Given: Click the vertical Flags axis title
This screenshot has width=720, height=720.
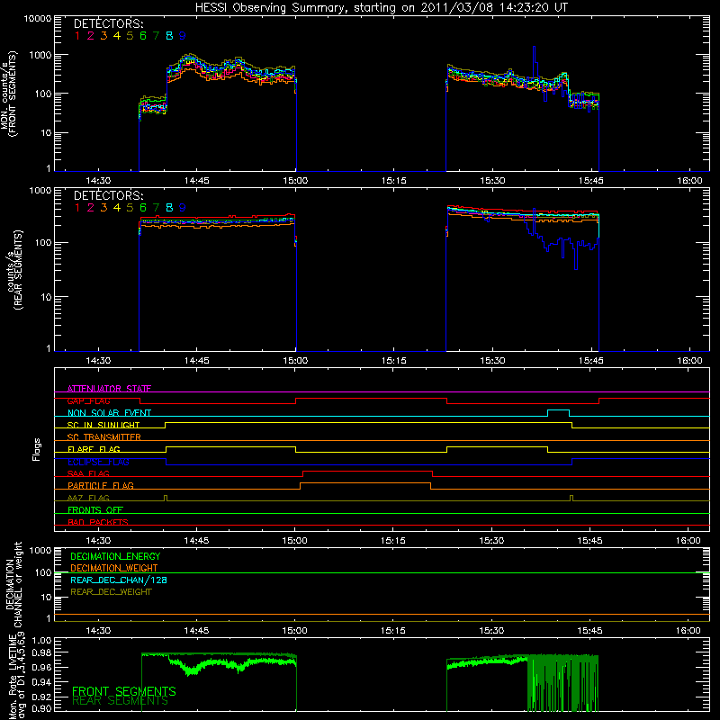Looking at the screenshot, I should click(37, 449).
